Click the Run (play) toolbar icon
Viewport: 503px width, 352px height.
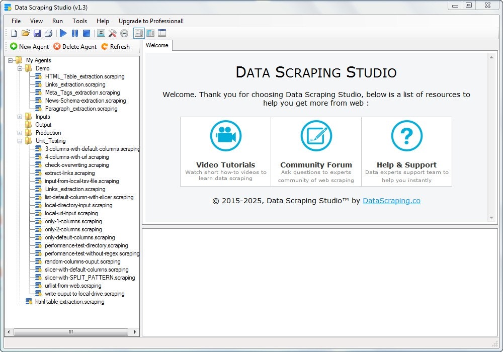tap(63, 33)
